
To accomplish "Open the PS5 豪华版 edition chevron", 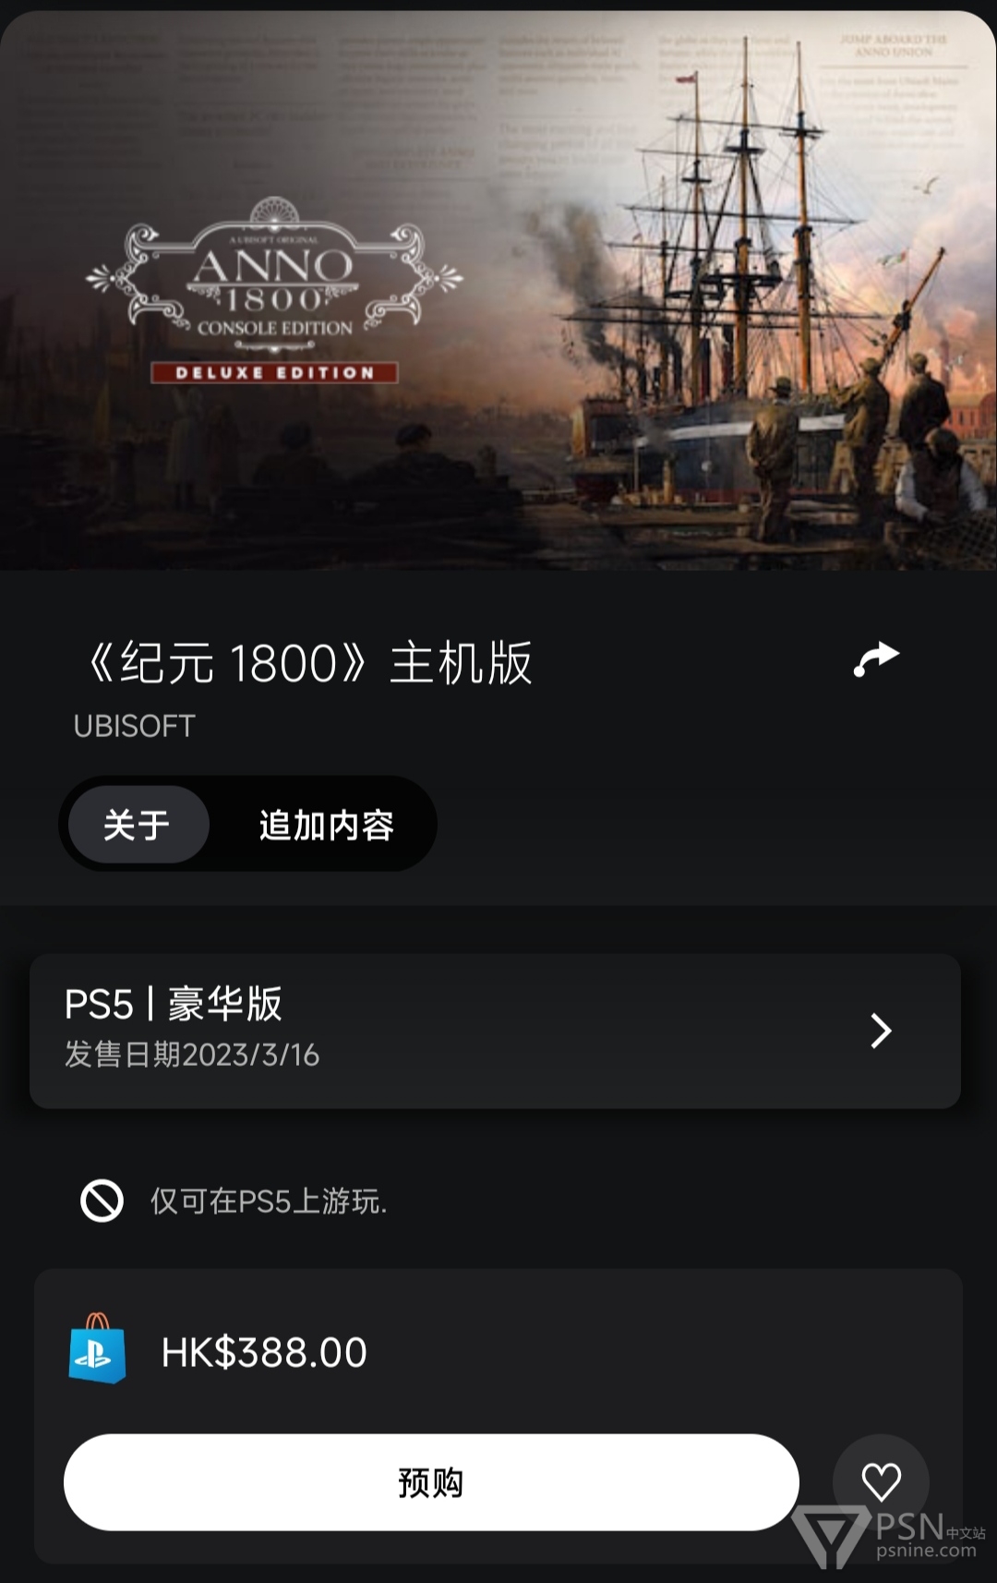I will pyautogui.click(x=882, y=1031).
